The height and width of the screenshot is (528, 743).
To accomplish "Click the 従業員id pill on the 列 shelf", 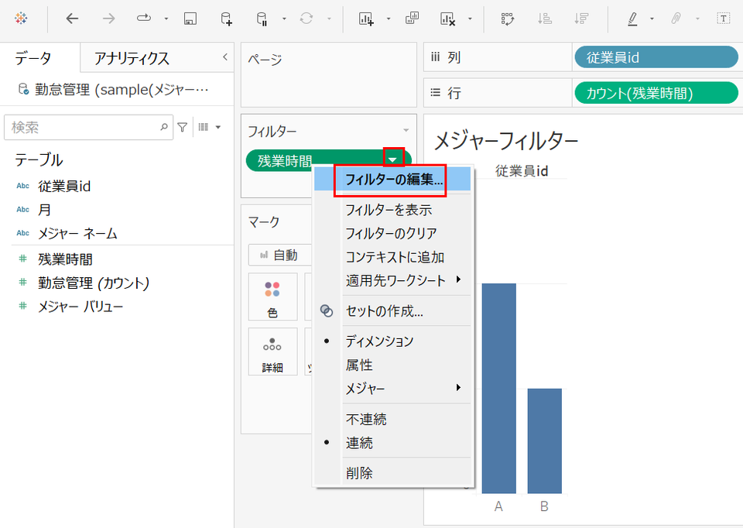I will (x=656, y=57).
